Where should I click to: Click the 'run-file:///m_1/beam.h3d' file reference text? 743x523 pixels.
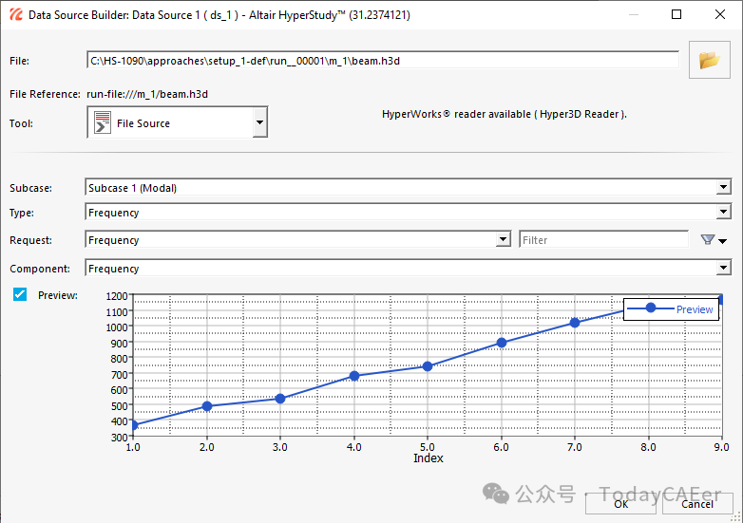[x=147, y=94]
